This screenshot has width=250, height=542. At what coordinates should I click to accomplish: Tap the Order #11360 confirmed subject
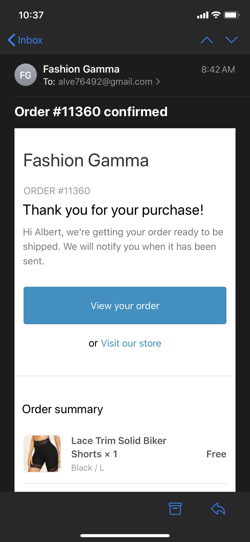[x=91, y=112]
